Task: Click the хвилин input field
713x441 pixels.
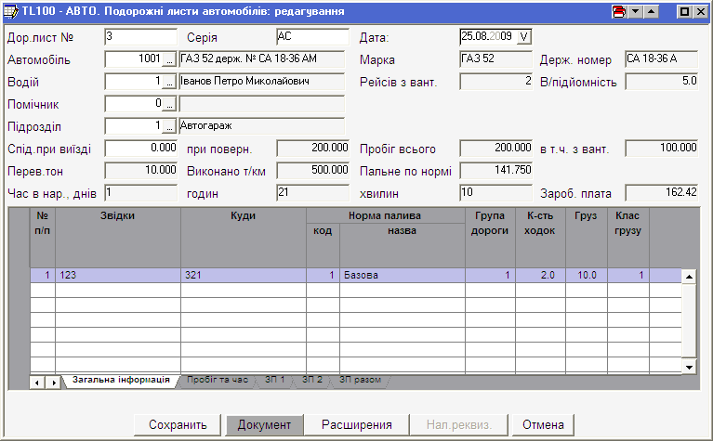Action: tap(495, 192)
